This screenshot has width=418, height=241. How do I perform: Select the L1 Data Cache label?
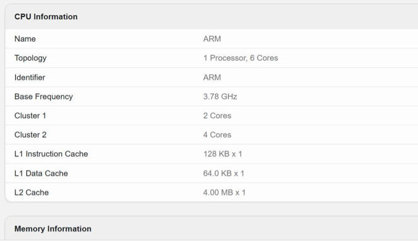41,173
